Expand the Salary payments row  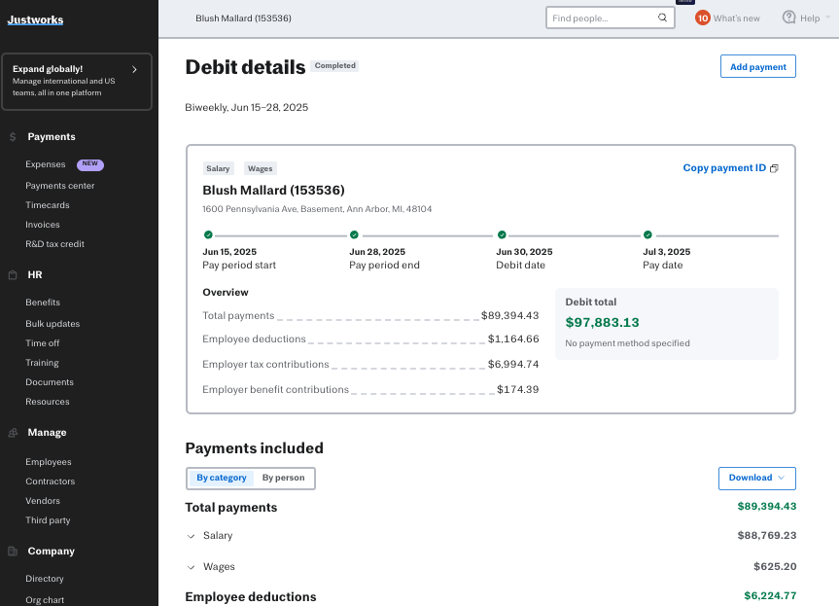point(191,535)
